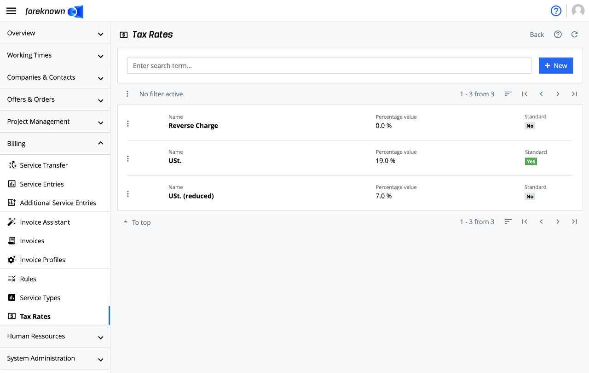This screenshot has height=373, width=589.
Task: Click 'No filter active.' text
Action: coord(162,94)
